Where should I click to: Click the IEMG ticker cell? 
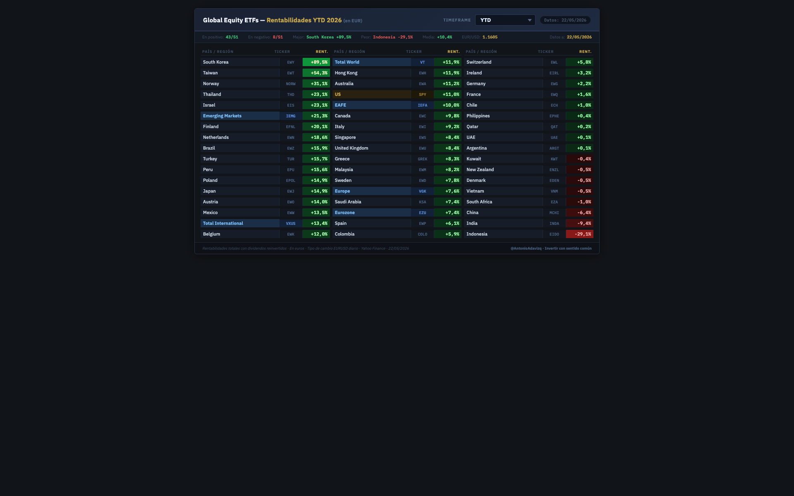click(x=291, y=116)
